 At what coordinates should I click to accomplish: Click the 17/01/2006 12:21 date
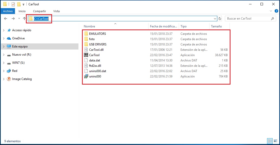161,50
